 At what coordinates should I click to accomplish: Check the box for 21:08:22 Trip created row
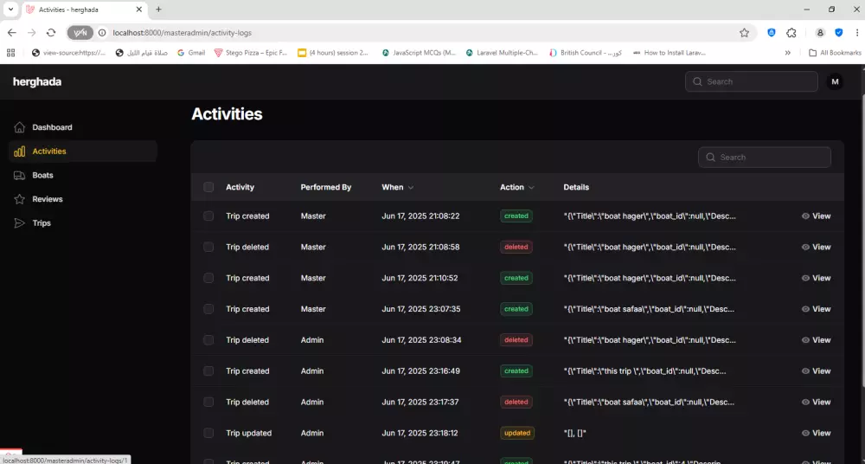tap(208, 216)
